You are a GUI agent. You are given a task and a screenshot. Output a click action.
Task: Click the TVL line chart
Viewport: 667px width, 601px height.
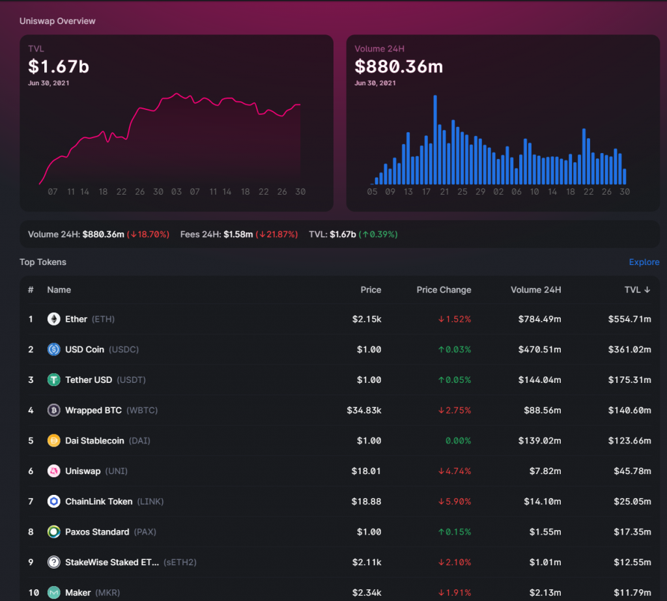[170, 139]
